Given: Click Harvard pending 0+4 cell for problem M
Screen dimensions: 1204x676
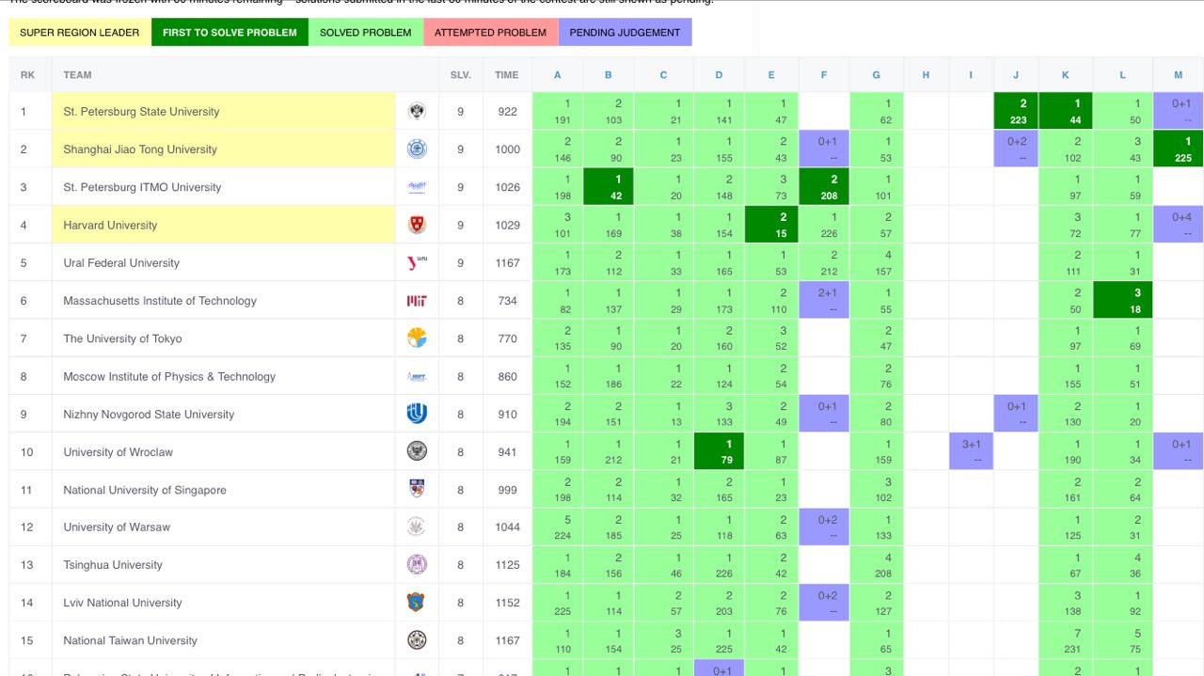Looking at the screenshot, I should click(1179, 225).
